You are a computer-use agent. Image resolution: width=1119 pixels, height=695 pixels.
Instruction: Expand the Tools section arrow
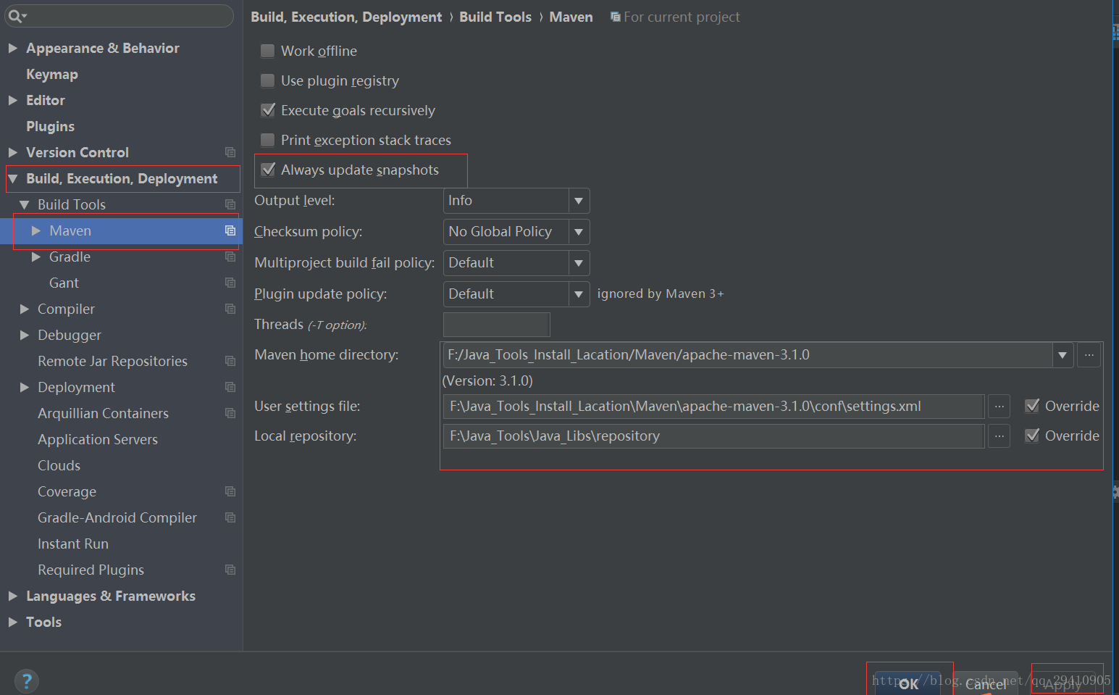[x=13, y=622]
